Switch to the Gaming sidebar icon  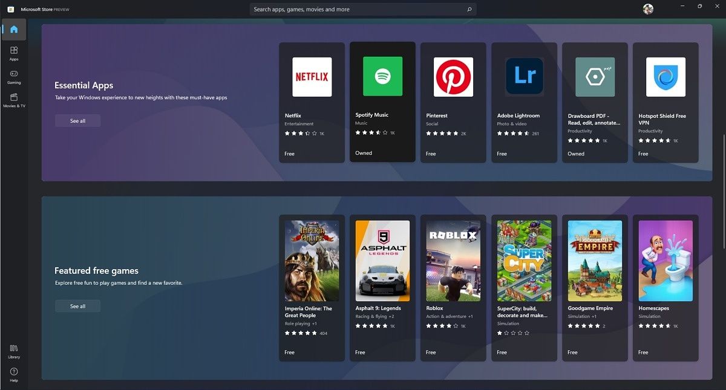tap(13, 77)
